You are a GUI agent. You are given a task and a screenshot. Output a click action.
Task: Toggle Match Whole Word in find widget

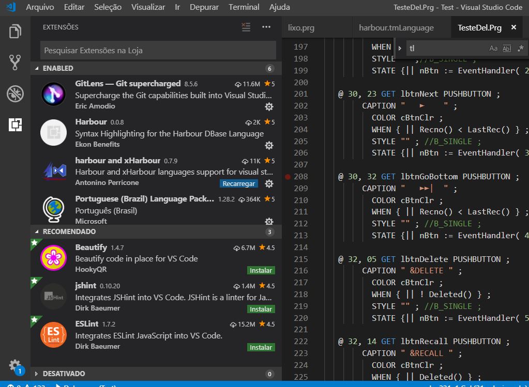[x=507, y=48]
